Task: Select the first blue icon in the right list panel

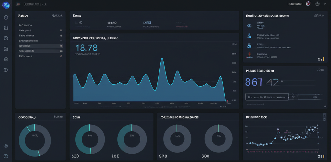Action: coord(249,26)
